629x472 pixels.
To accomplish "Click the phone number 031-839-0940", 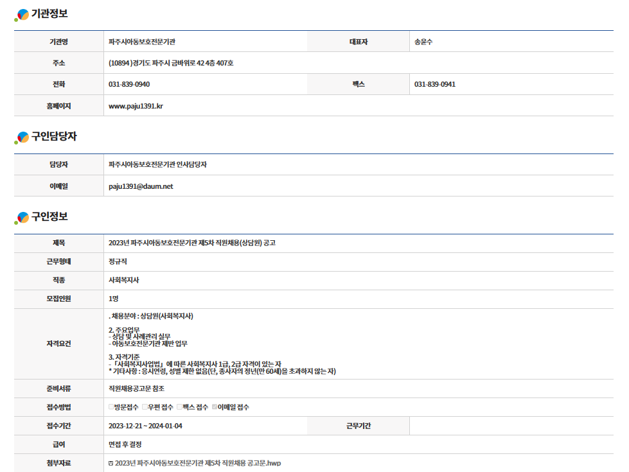I will click(129, 84).
